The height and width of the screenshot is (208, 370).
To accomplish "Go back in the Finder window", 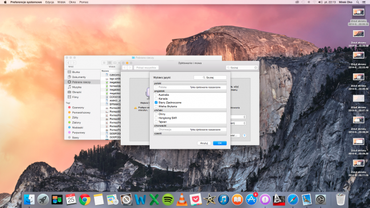I will tap(68, 63).
